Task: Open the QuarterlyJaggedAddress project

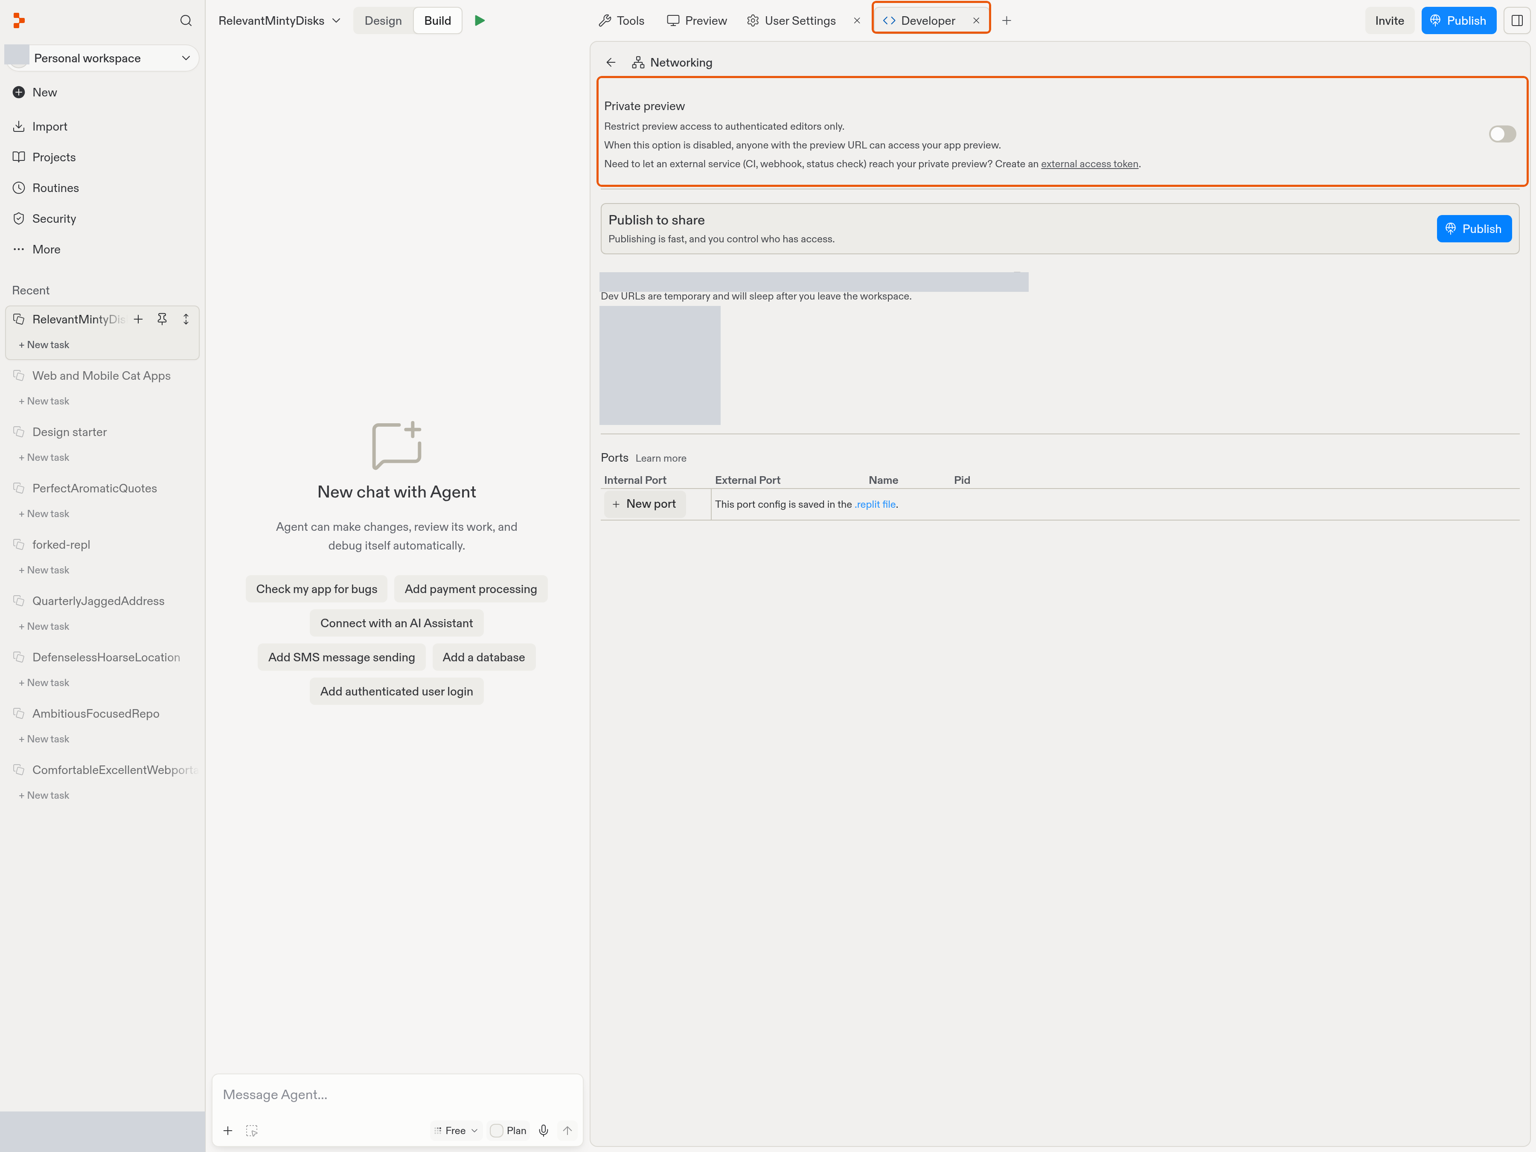Action: point(98,601)
